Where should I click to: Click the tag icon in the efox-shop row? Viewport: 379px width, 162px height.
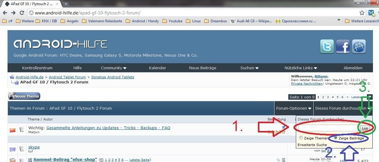pos(278,160)
